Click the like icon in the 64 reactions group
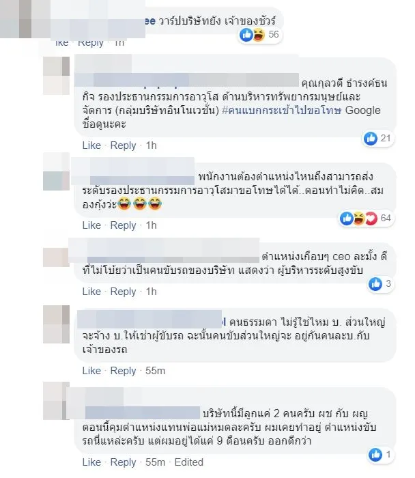Screen dimensions: 415x478 (347, 219)
